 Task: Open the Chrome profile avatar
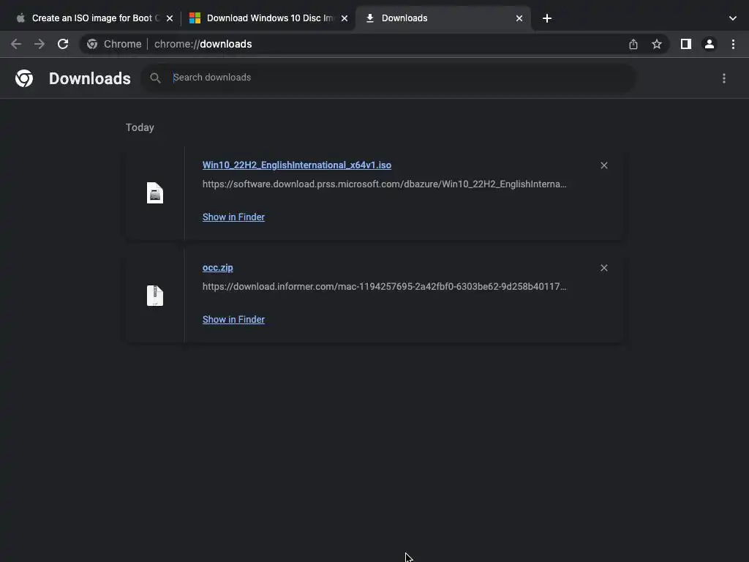(709, 44)
